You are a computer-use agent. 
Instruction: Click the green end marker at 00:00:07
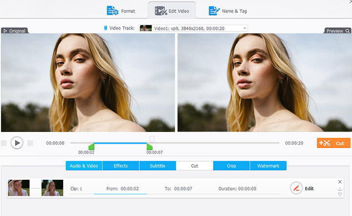point(150,147)
